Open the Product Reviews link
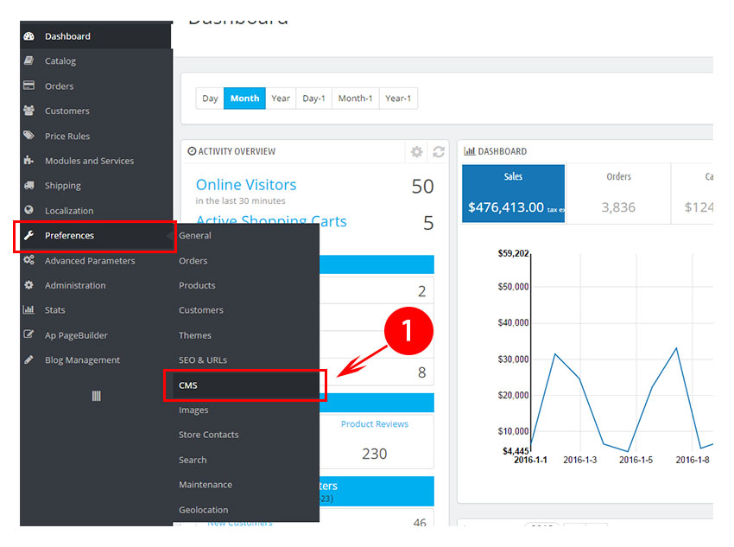Viewport: 734px width, 547px height. [374, 424]
